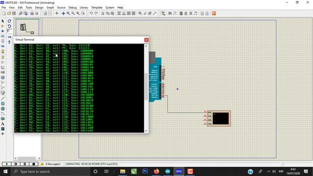Viewport: 313px width, 176px height.
Task: Select the virtual terminal component on schematic
Action: pyautogui.click(x=219, y=118)
